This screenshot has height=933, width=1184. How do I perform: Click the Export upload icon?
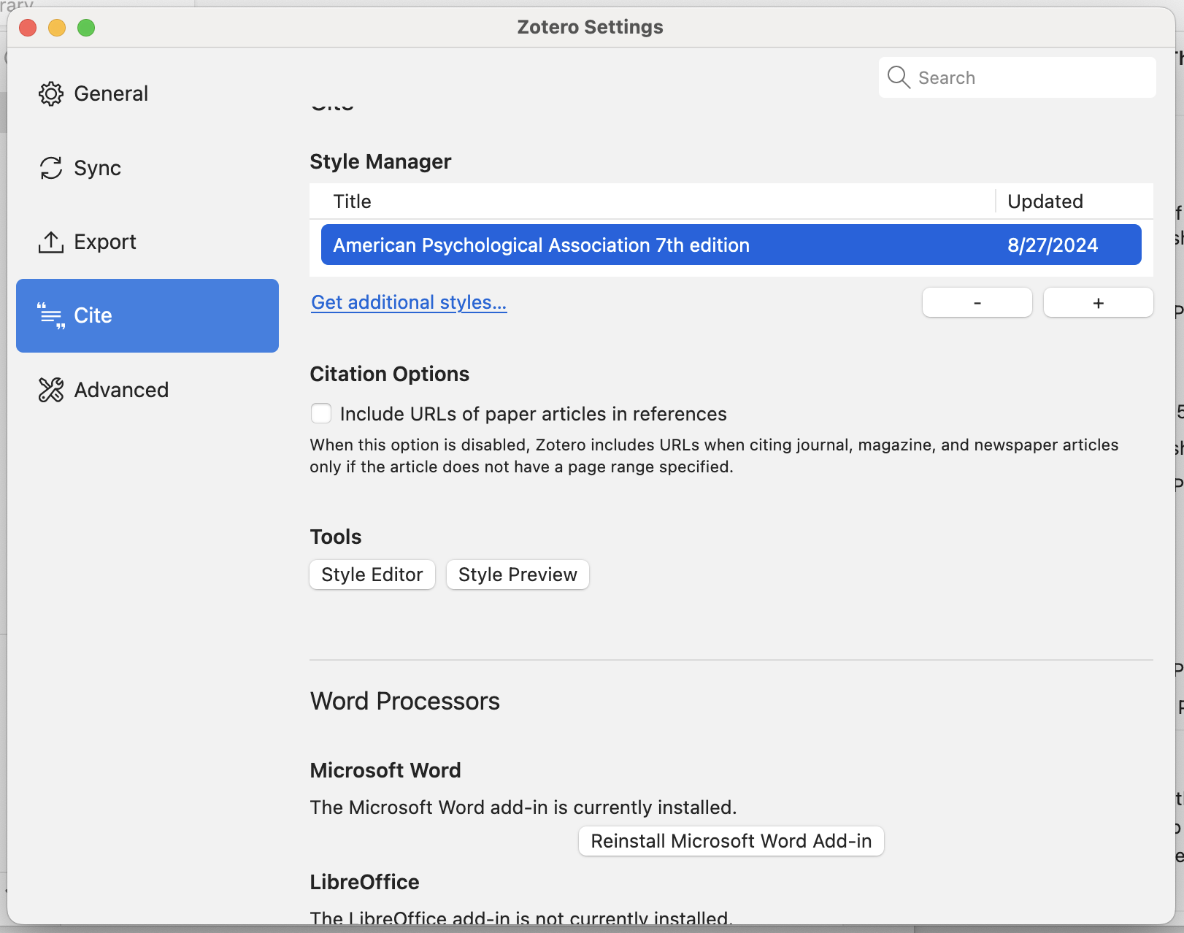point(51,242)
